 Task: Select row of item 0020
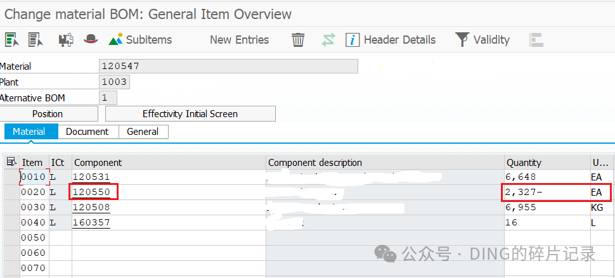11,193
